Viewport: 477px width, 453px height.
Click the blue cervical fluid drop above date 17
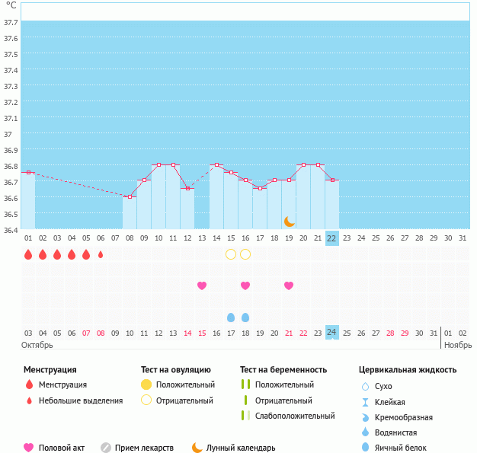coord(231,317)
